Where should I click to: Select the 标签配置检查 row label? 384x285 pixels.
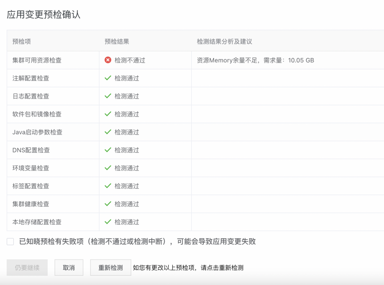click(31, 186)
